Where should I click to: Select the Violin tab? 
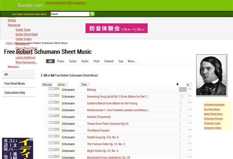coord(85,61)
